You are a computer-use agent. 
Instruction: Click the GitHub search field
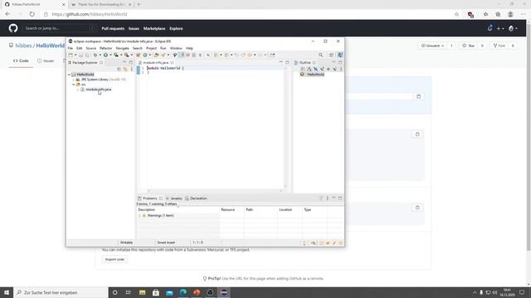[x=58, y=28]
